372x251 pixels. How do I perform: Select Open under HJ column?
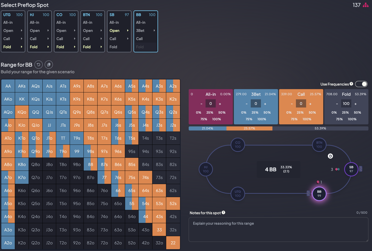(x=35, y=31)
